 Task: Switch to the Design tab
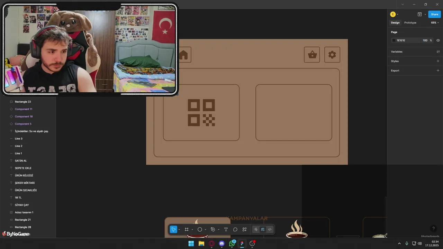[x=395, y=22]
